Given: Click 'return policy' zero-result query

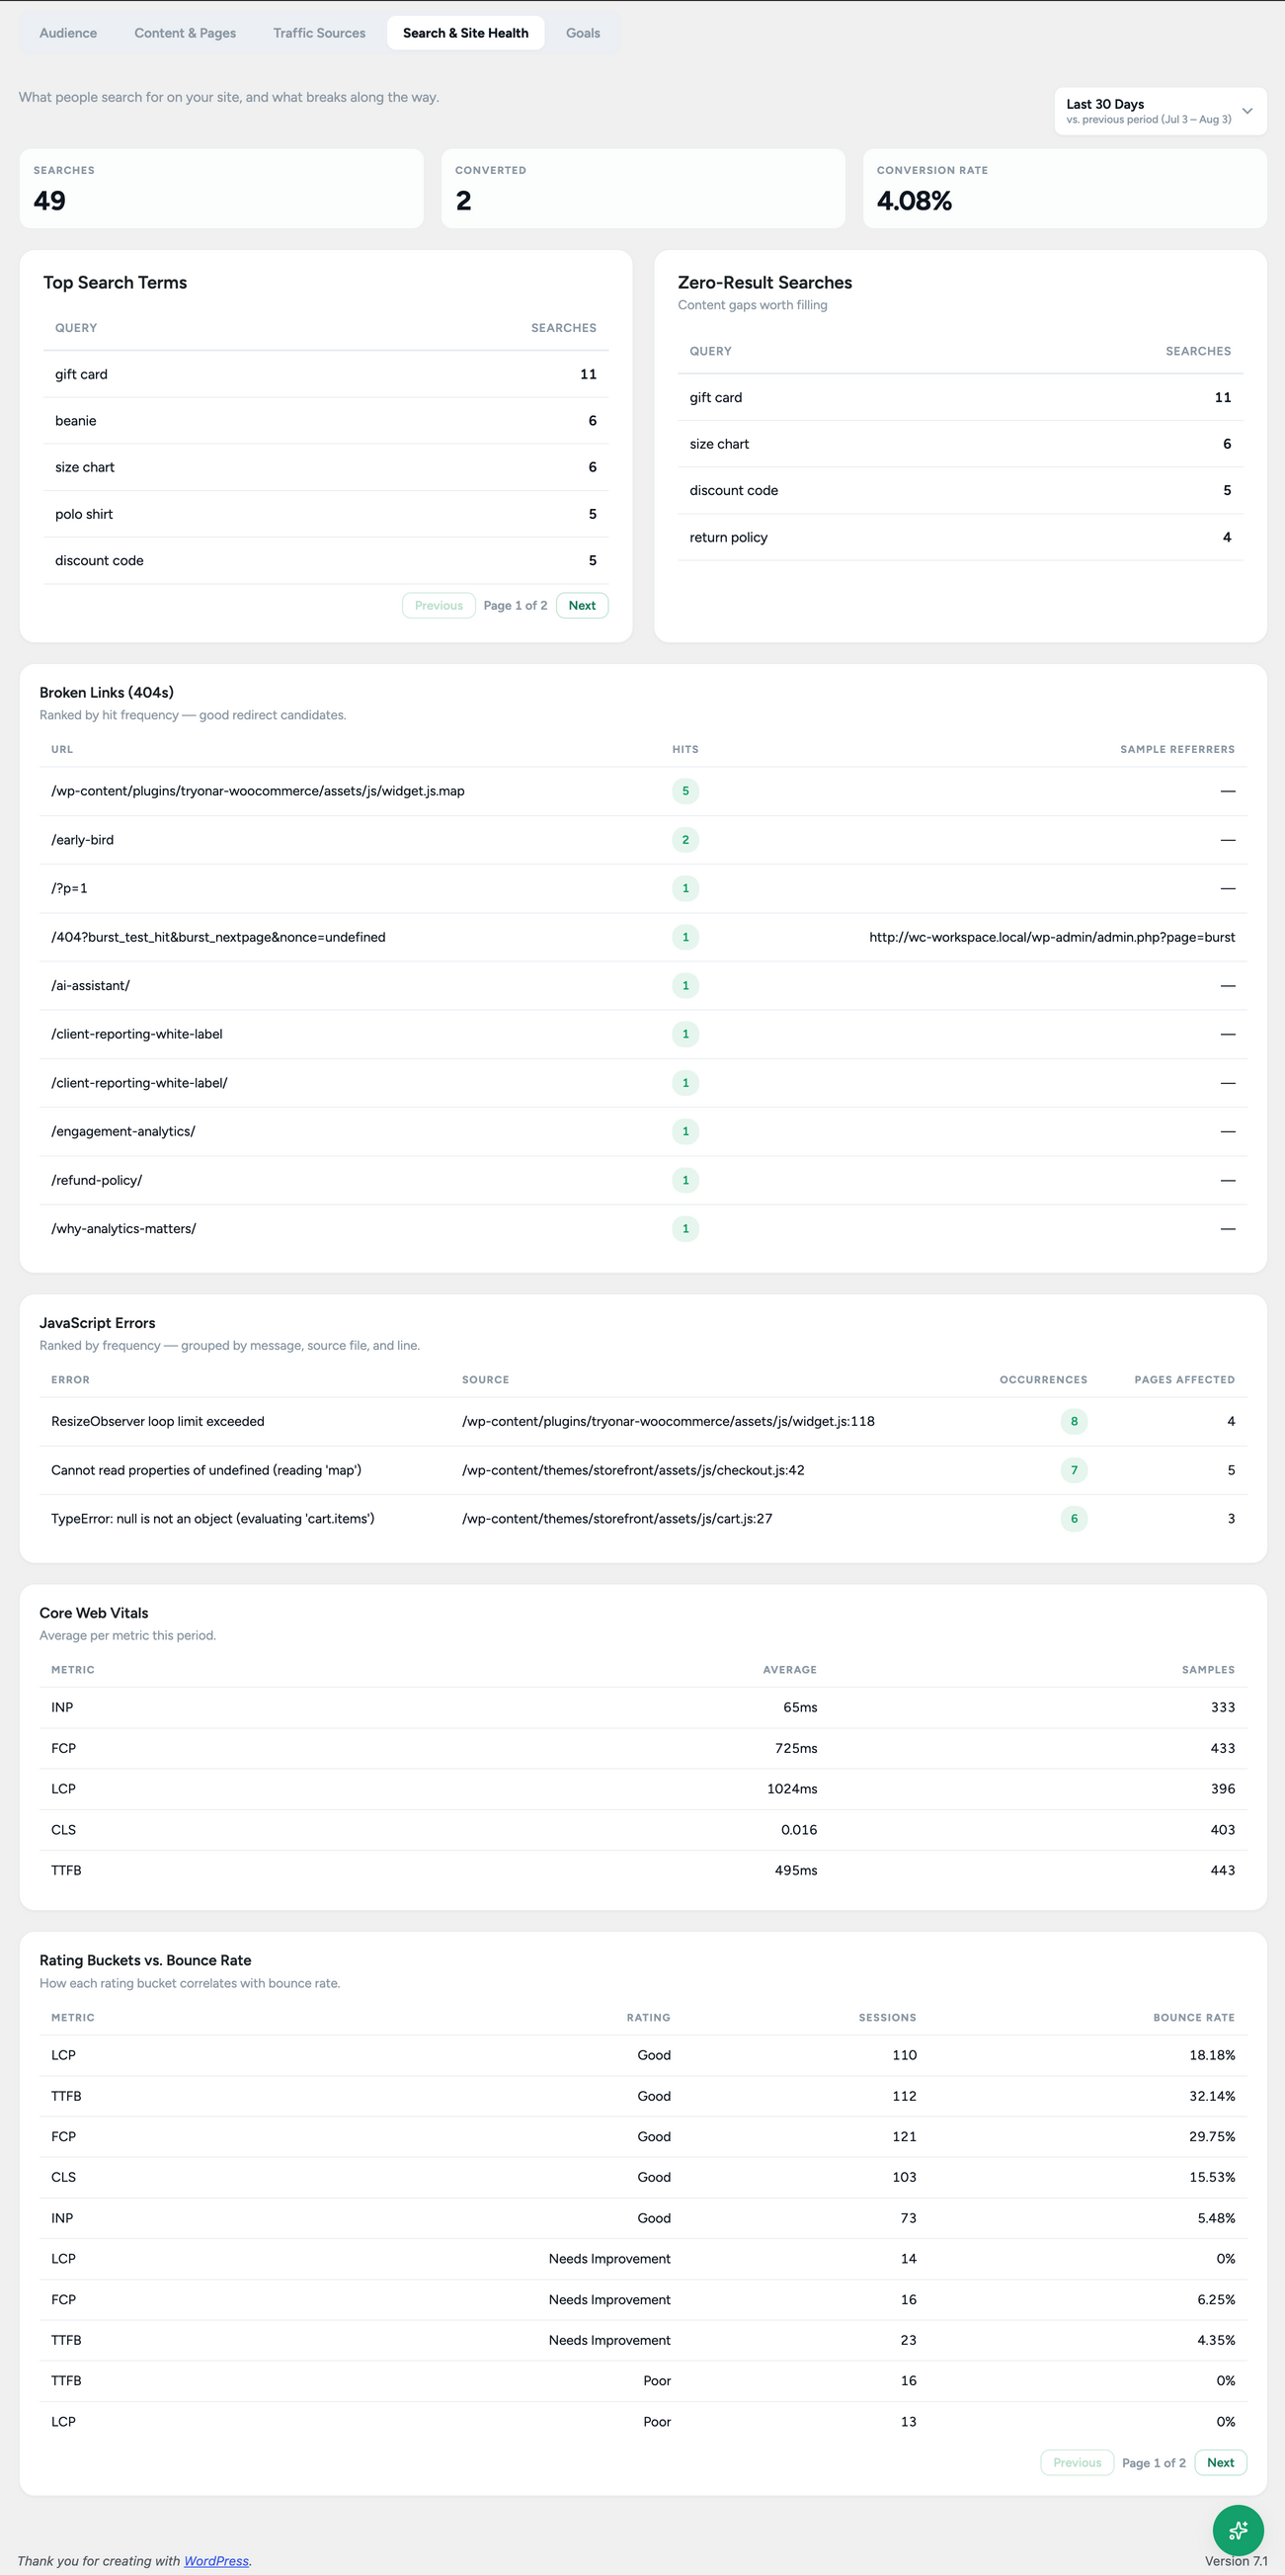Looking at the screenshot, I should pyautogui.click(x=729, y=538).
